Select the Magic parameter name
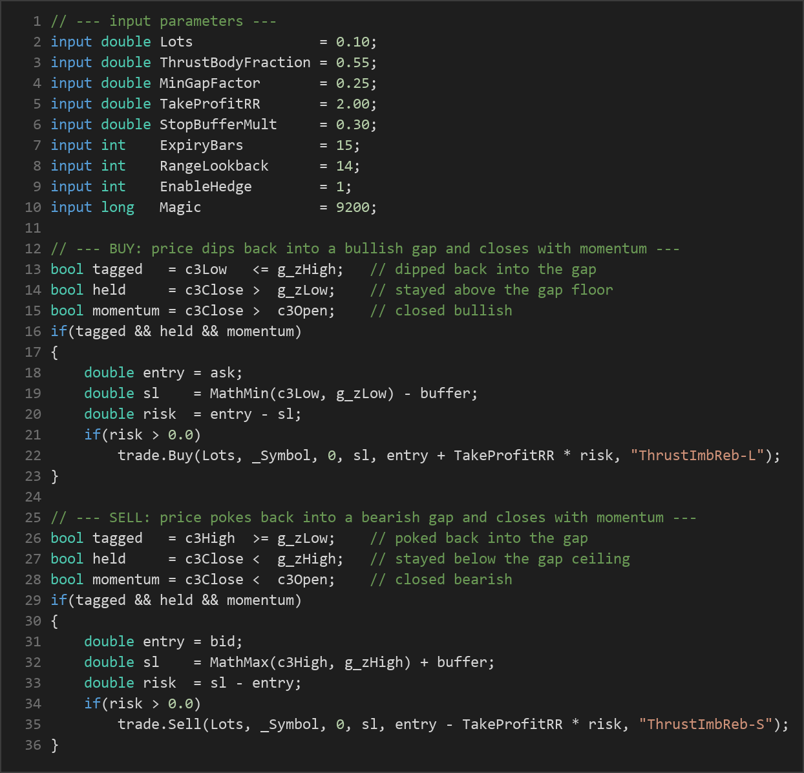 [180, 207]
